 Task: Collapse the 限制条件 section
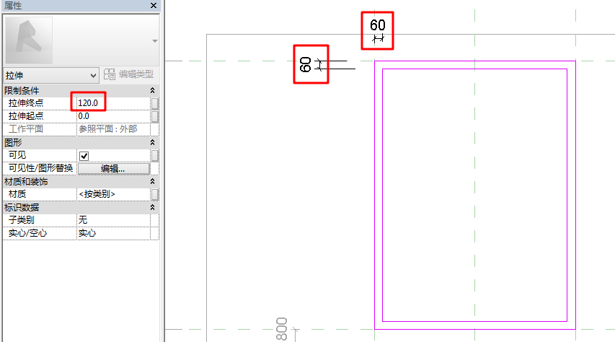tap(153, 91)
